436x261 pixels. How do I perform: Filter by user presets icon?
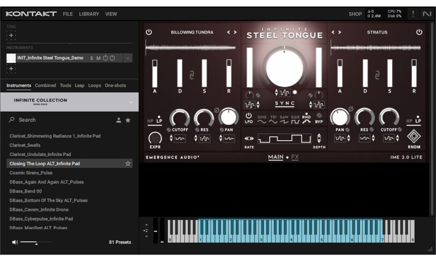tap(119, 120)
